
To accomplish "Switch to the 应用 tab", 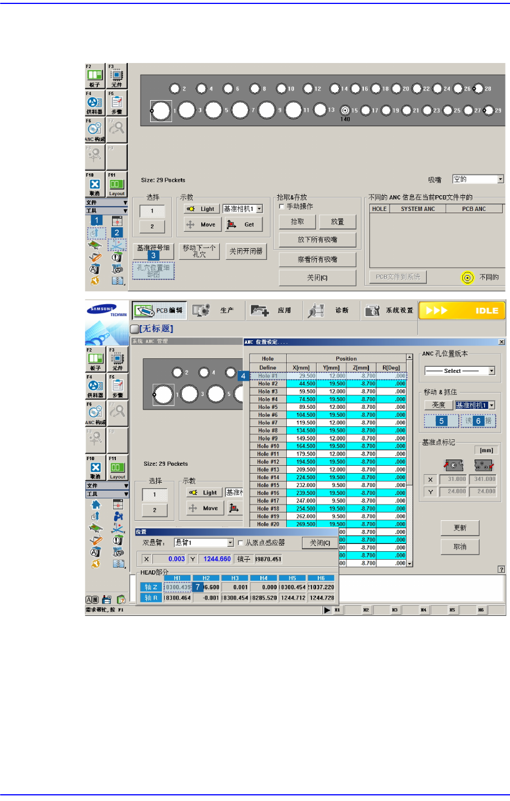I will [273, 310].
